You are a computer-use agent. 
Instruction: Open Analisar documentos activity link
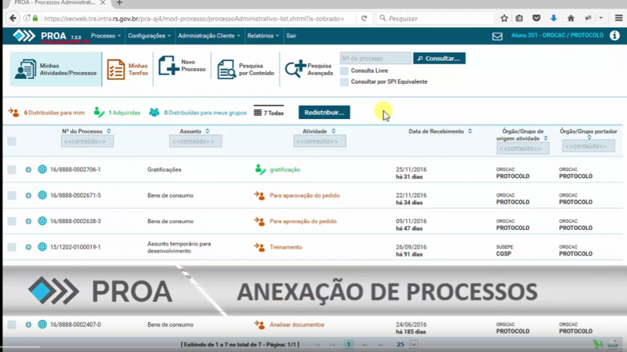point(297,325)
